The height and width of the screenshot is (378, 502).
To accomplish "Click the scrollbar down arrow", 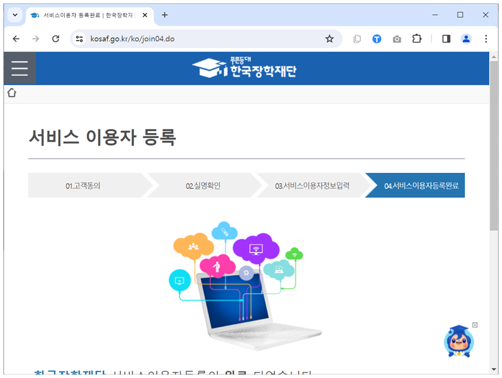I will pyautogui.click(x=493, y=369).
